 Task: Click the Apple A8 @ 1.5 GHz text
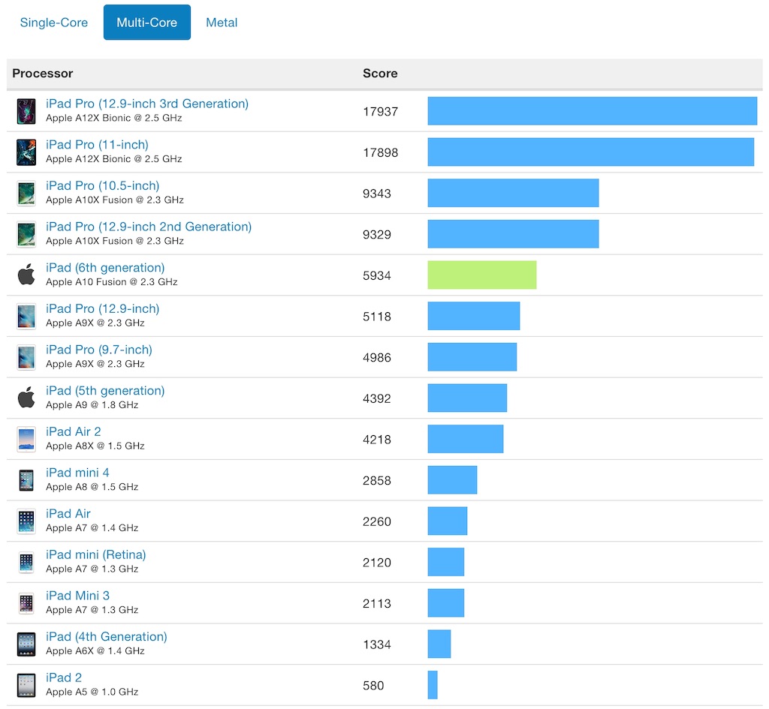coord(92,487)
